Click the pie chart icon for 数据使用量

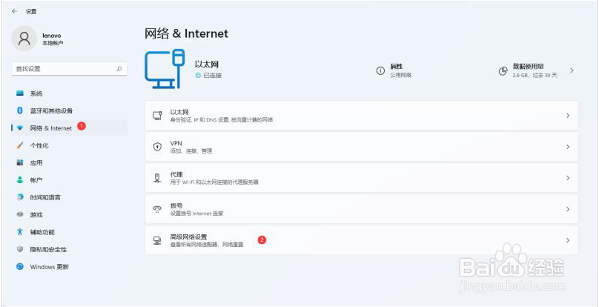[503, 70]
